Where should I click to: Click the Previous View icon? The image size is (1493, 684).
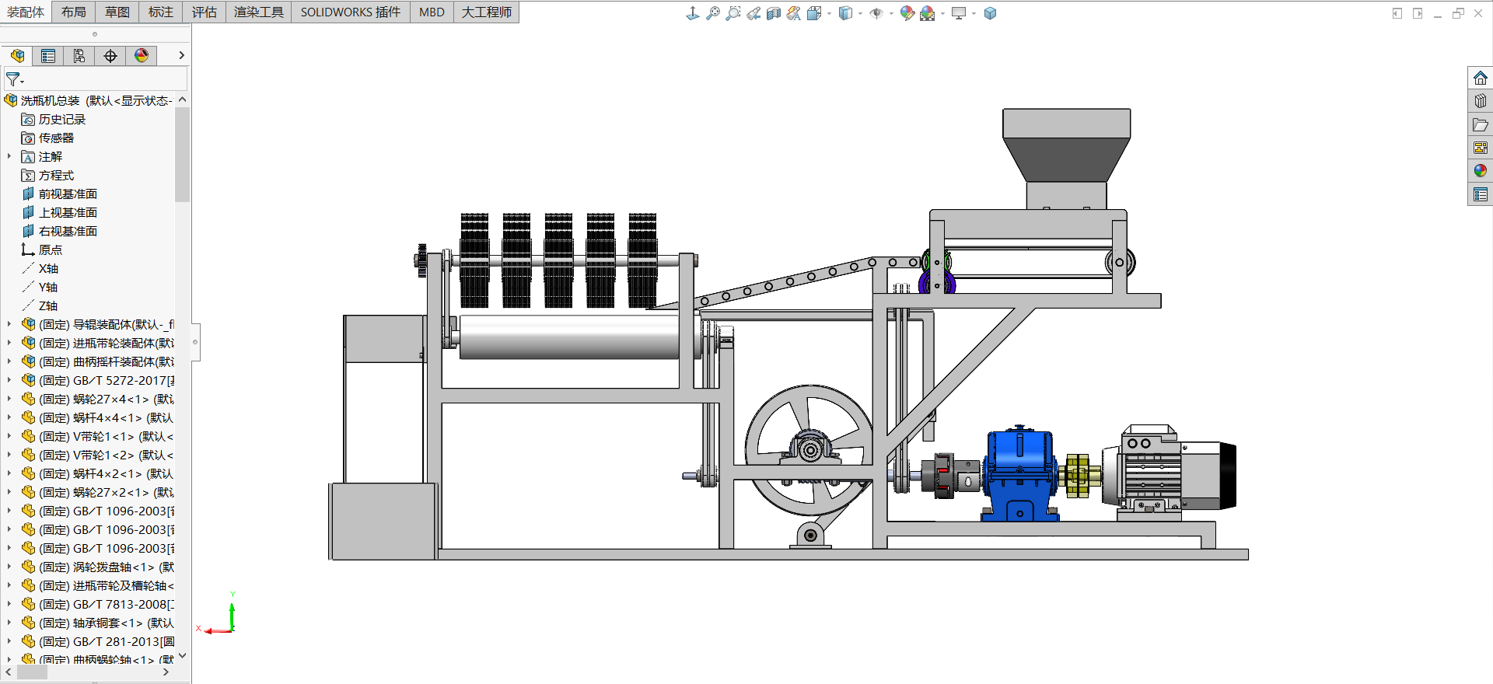(753, 13)
